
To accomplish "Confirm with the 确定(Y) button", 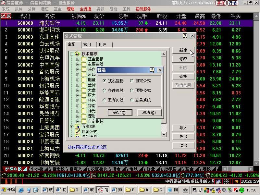I will (x=120, y=113).
